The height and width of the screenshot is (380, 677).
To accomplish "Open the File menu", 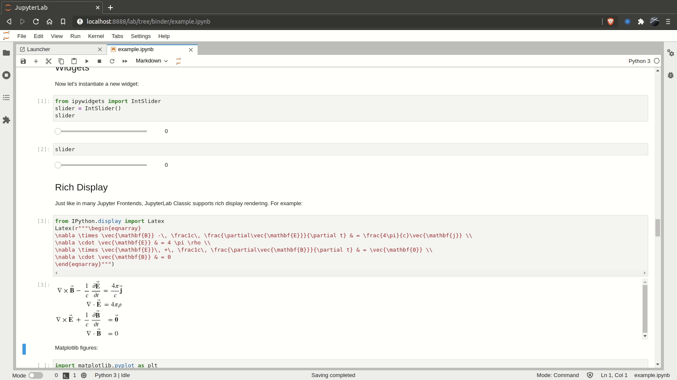I will (22, 36).
